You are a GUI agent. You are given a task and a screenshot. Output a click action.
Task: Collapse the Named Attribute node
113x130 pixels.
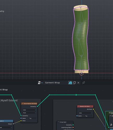coord(79,106)
